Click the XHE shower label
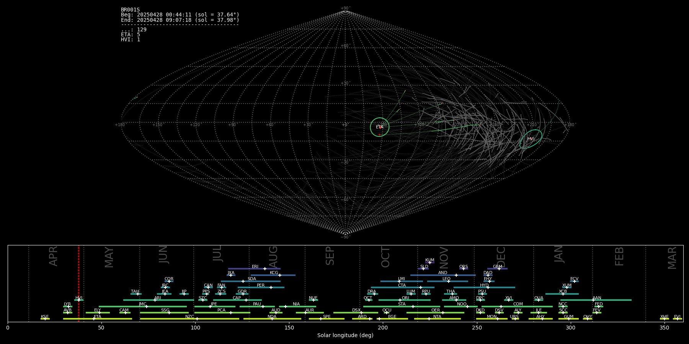Image resolution: width=689 pixels, height=344 pixels. pos(664,317)
